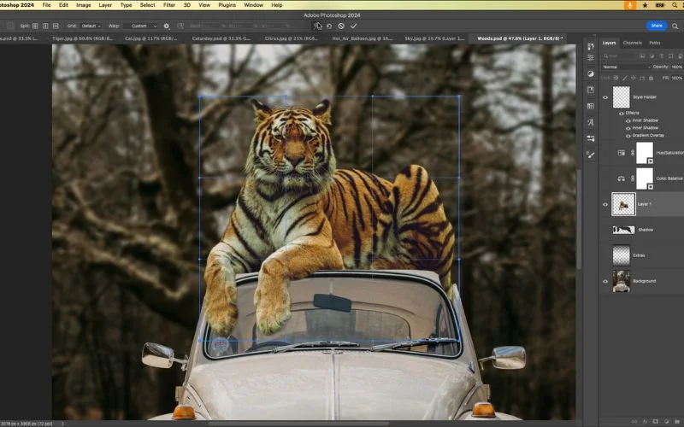
Task: Open the Properties panel icon in dock
Action: click(x=591, y=57)
